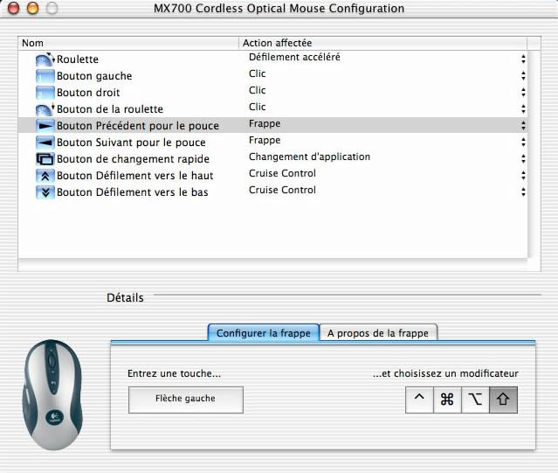Screen dimensions: 558x473
Task: Select Bouton Suivant pour le pouce text
Action: coord(131,143)
